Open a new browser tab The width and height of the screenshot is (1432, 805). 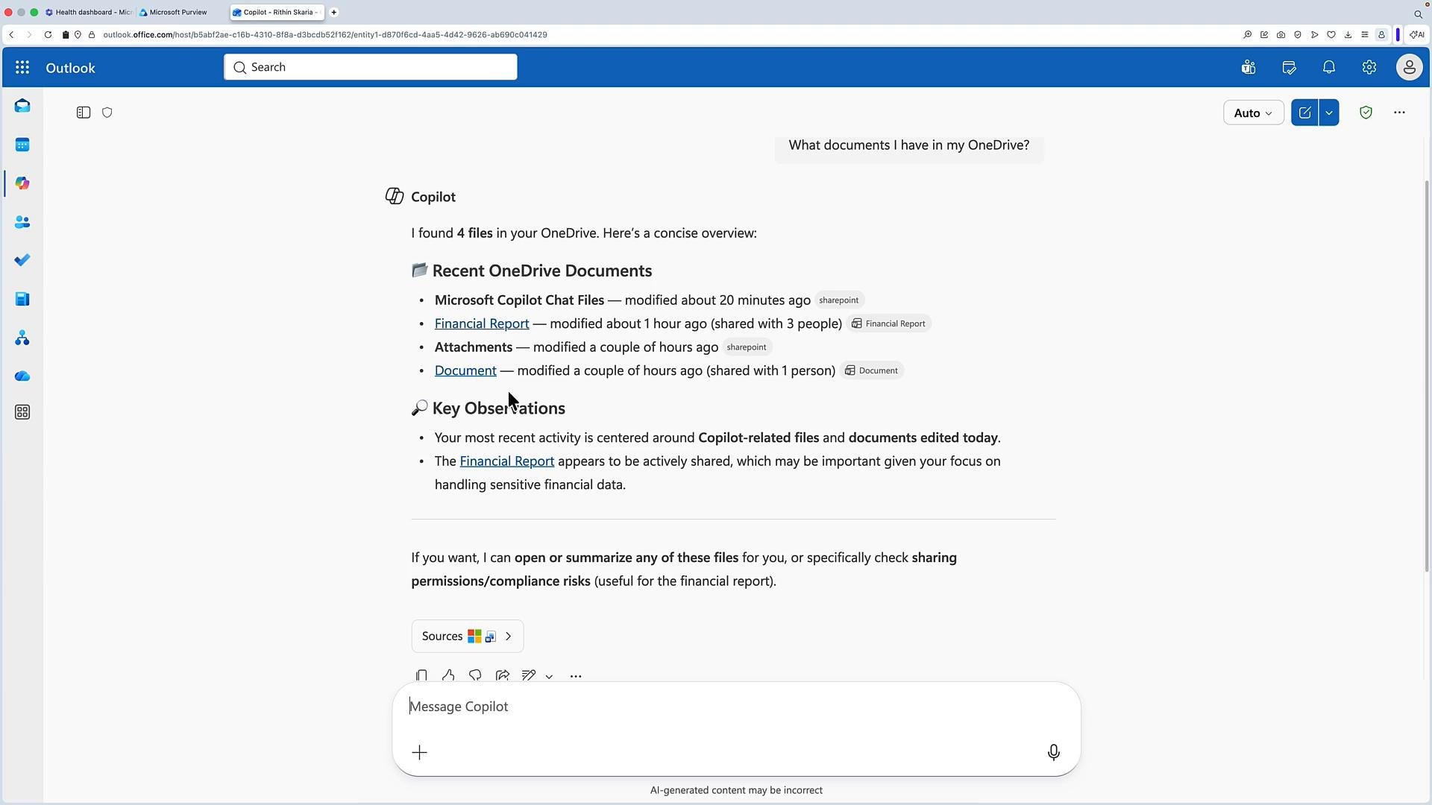point(334,12)
